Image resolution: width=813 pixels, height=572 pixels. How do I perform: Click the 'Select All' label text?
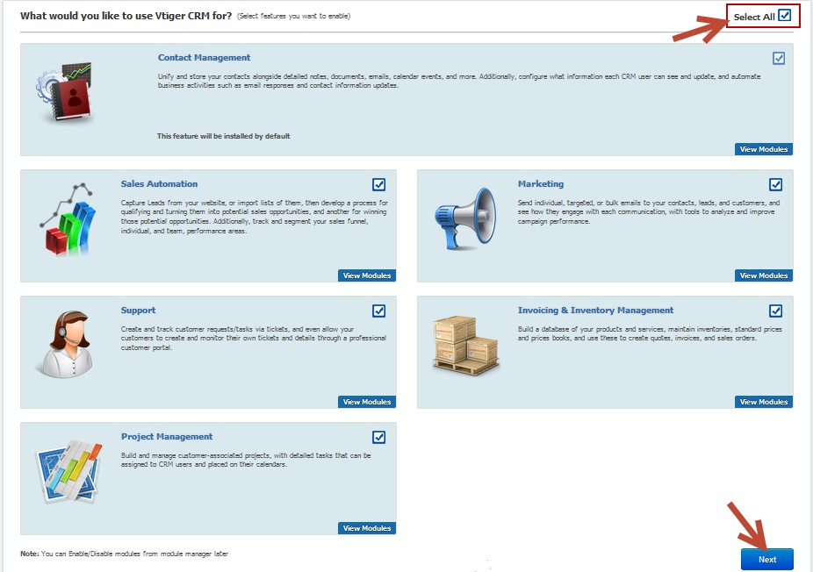pyautogui.click(x=754, y=17)
